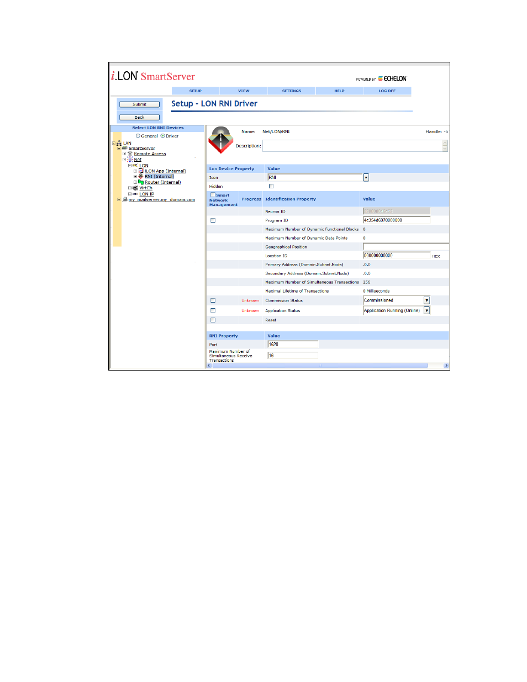Open the LON IP link
The image size is (527, 682).
147,194
